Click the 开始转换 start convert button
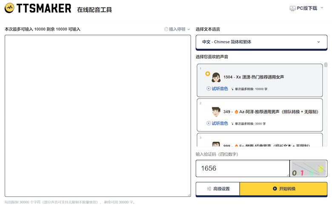Viewport: 332px width, 207px height. [283, 189]
